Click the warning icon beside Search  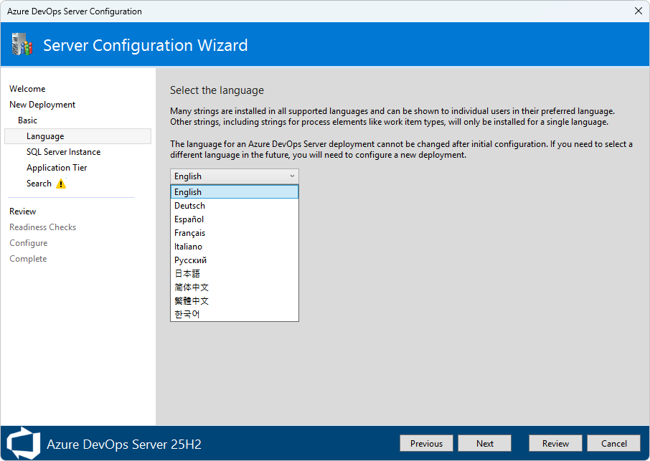61,184
